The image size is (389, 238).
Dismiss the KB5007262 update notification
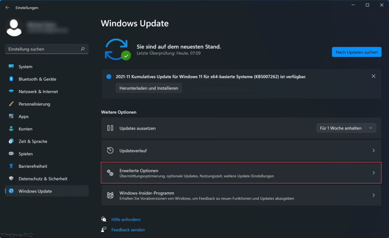[x=373, y=76]
